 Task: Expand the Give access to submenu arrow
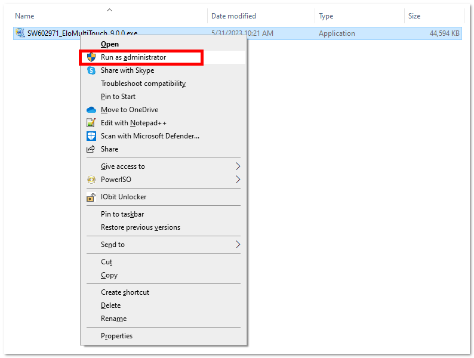(238, 166)
